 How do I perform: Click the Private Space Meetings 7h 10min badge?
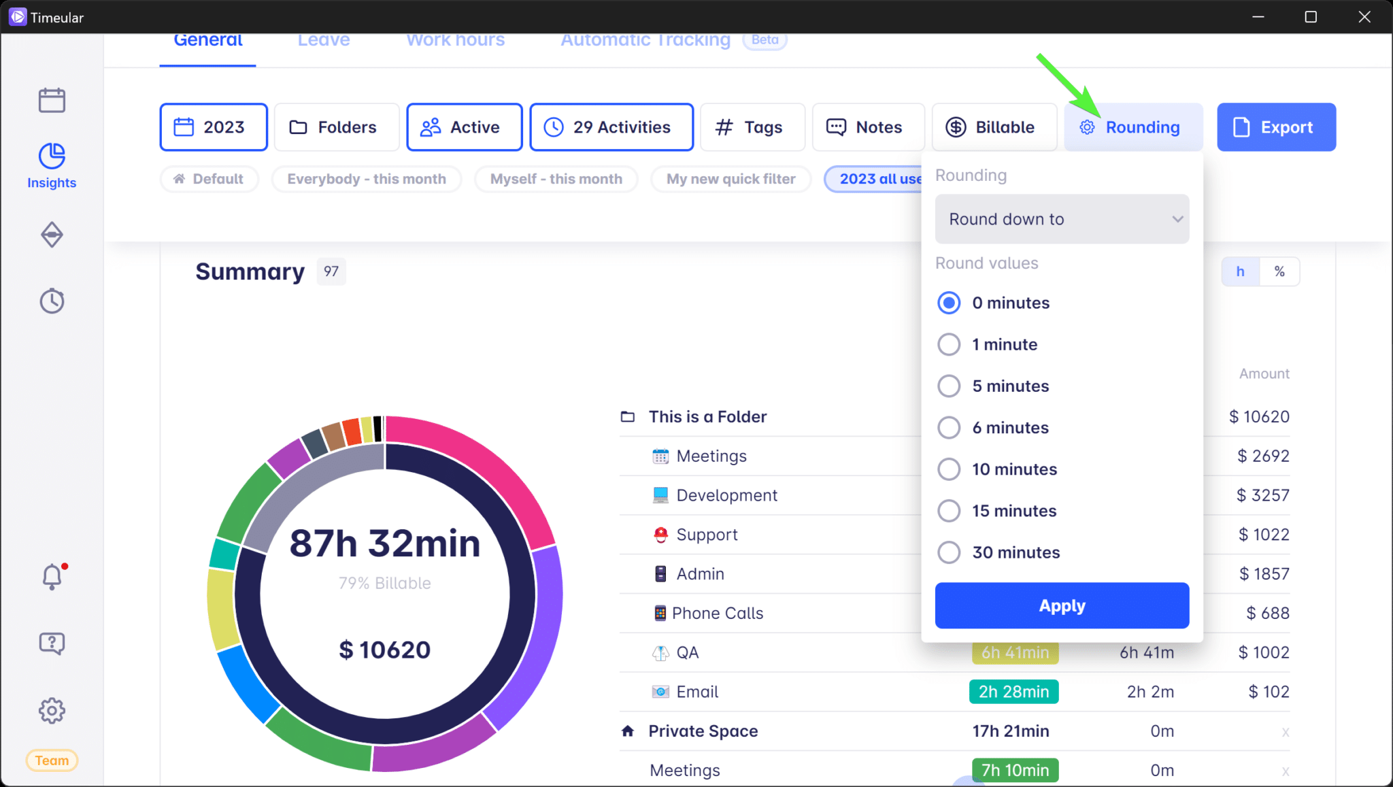coord(1015,770)
